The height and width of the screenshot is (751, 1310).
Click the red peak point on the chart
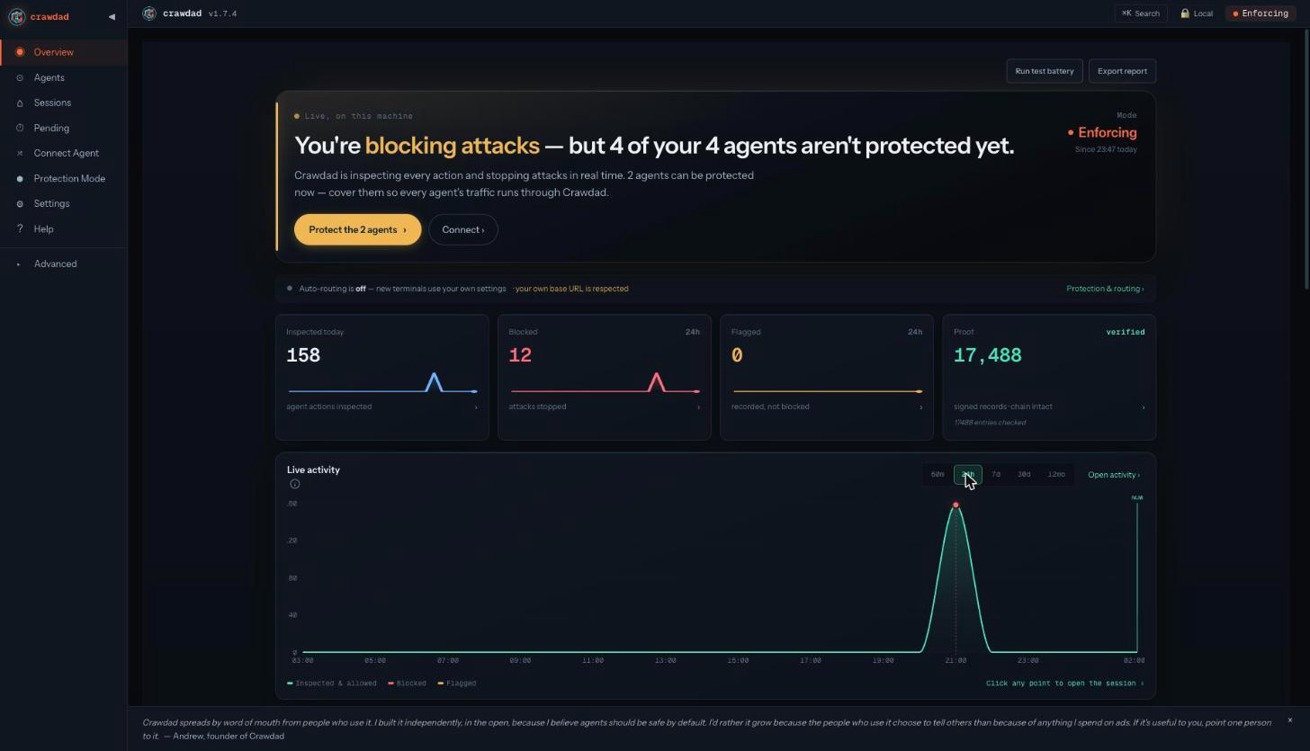coord(956,505)
